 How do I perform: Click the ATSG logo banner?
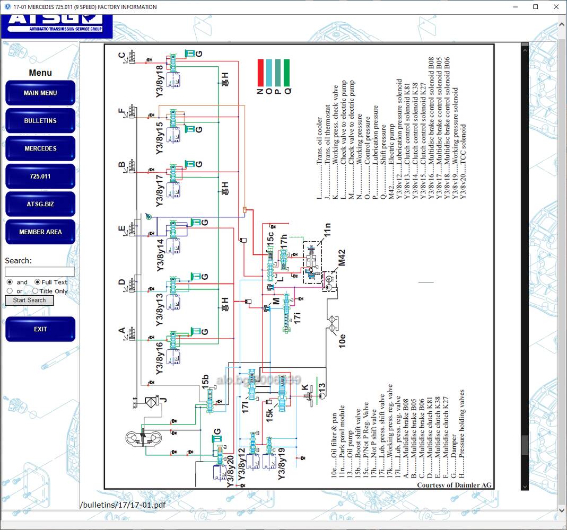[57, 26]
